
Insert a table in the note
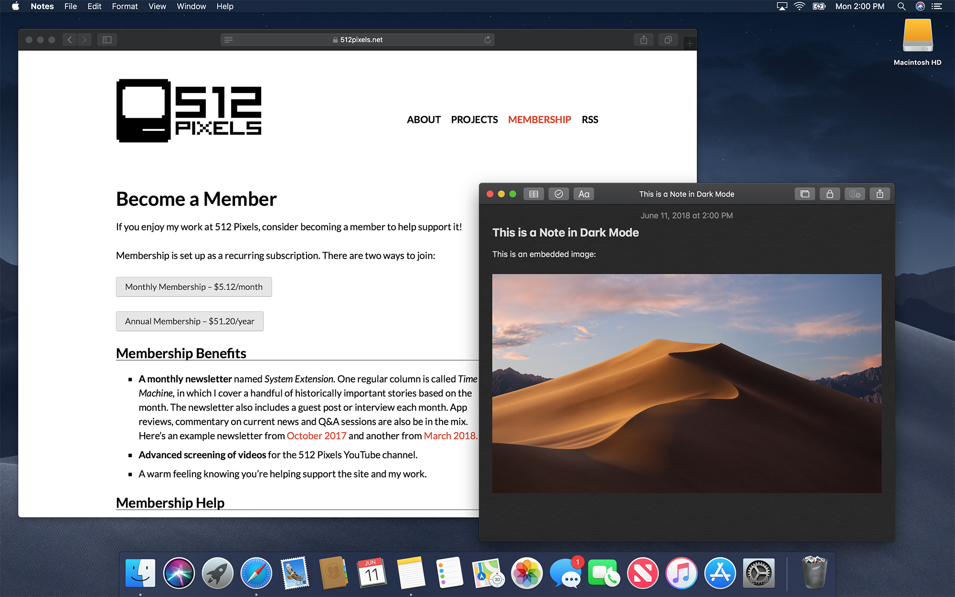[533, 194]
